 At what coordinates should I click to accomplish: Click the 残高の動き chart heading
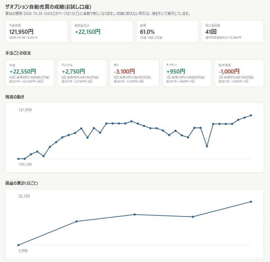tap(15, 97)
